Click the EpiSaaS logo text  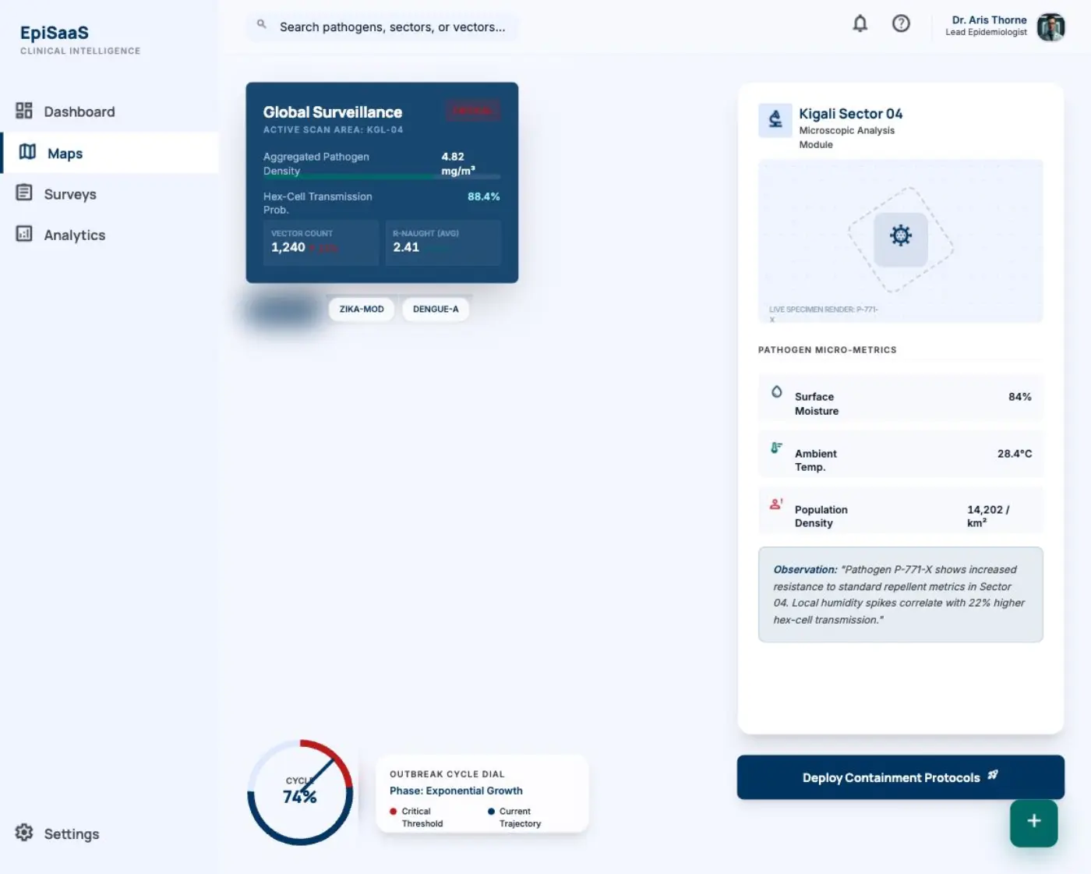55,33
